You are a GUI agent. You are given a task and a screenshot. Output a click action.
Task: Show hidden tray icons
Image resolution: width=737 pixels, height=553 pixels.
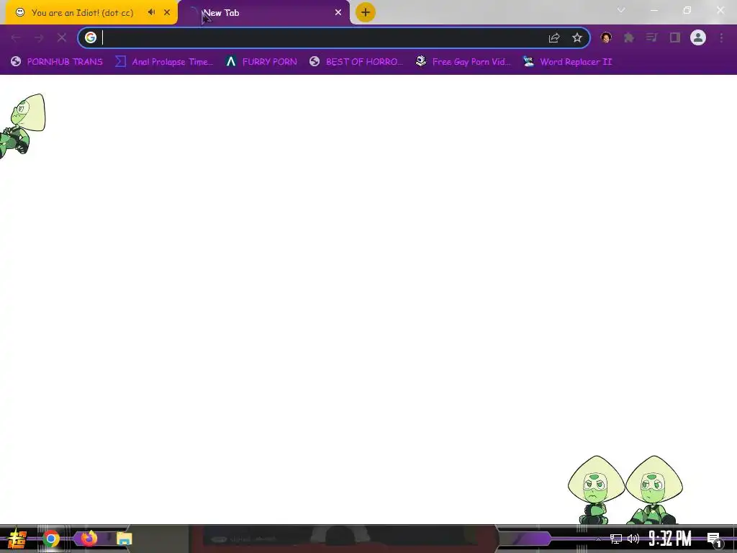[x=598, y=539]
